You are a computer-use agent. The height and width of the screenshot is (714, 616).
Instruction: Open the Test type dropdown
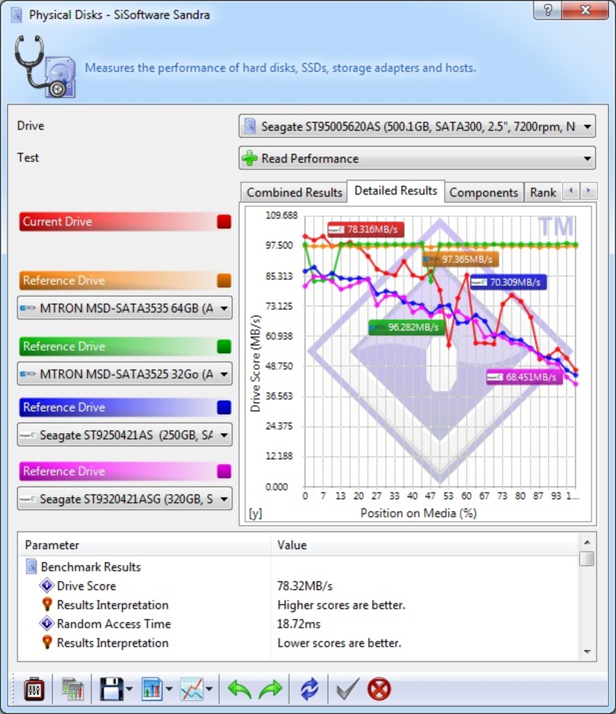click(416, 158)
